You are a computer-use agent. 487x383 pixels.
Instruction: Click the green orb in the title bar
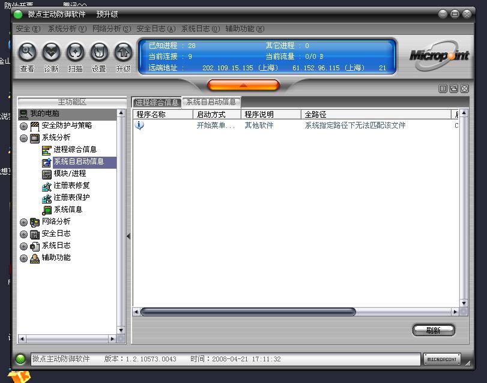19,14
